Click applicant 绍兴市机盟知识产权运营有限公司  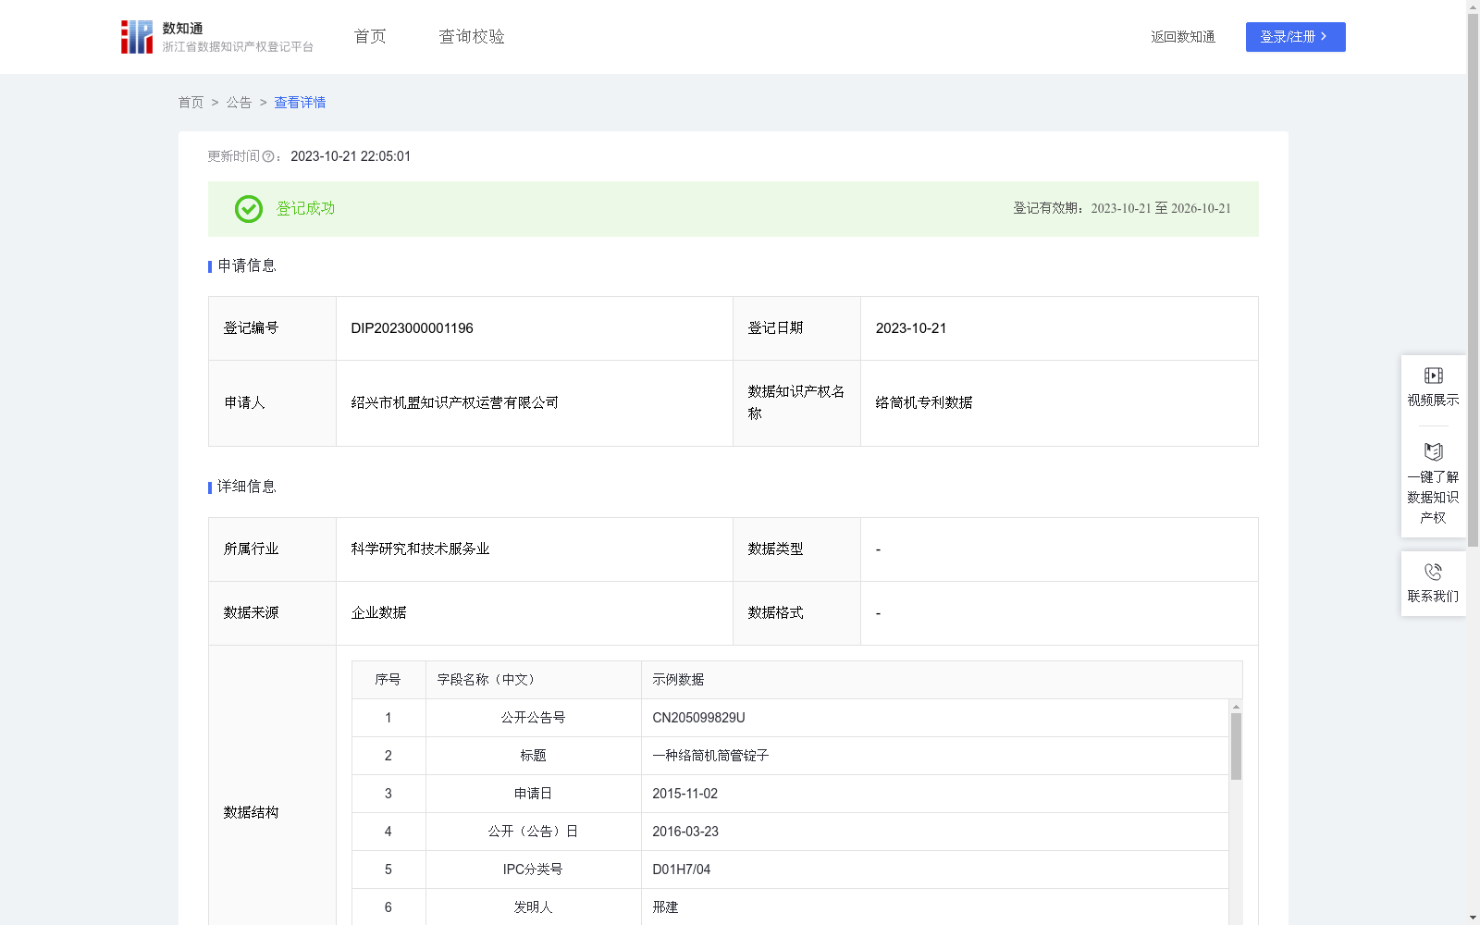(455, 403)
